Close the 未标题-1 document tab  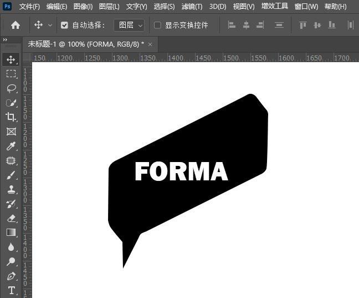click(151, 44)
